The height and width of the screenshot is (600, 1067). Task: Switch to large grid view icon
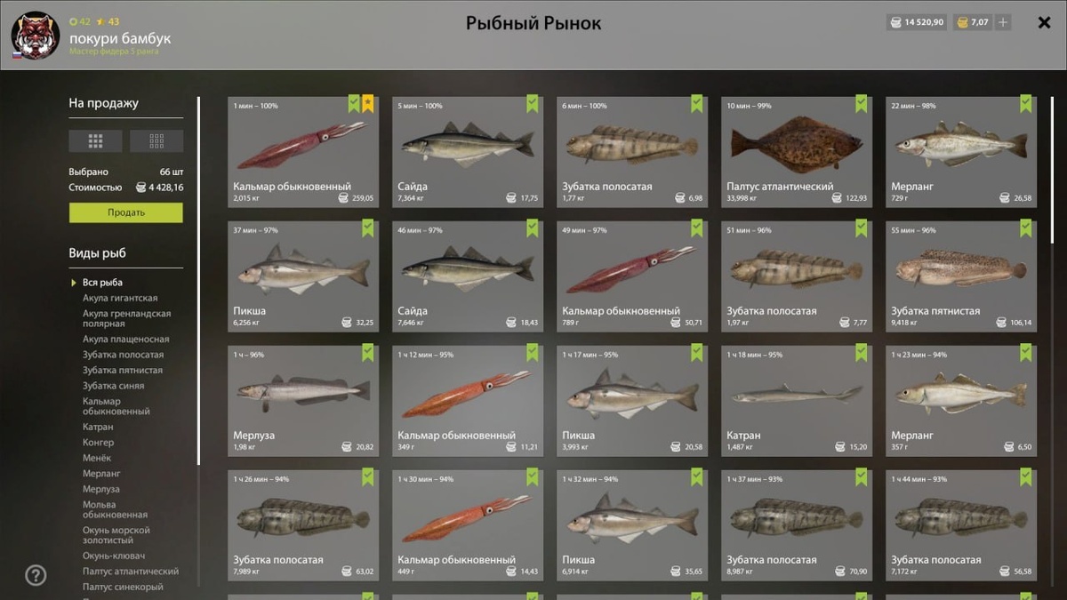coord(95,140)
